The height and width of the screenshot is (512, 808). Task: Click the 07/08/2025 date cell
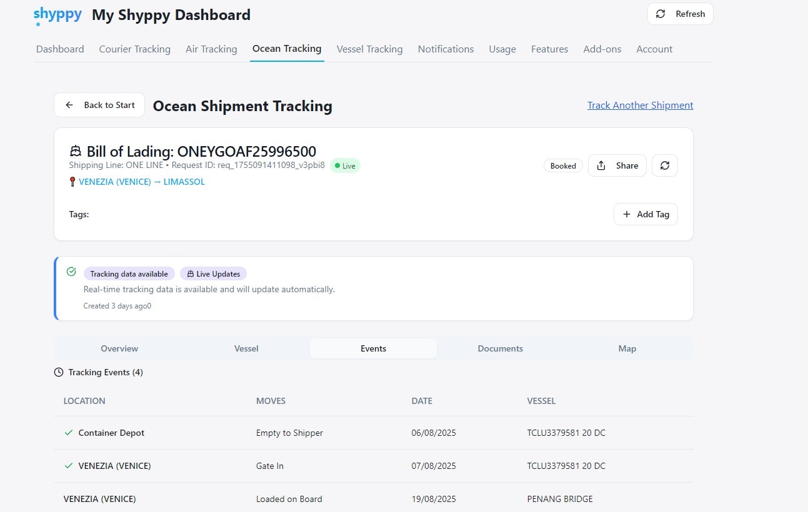coord(434,466)
